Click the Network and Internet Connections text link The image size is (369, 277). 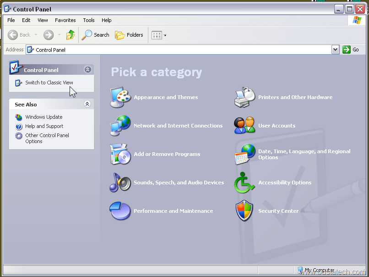tap(178, 126)
